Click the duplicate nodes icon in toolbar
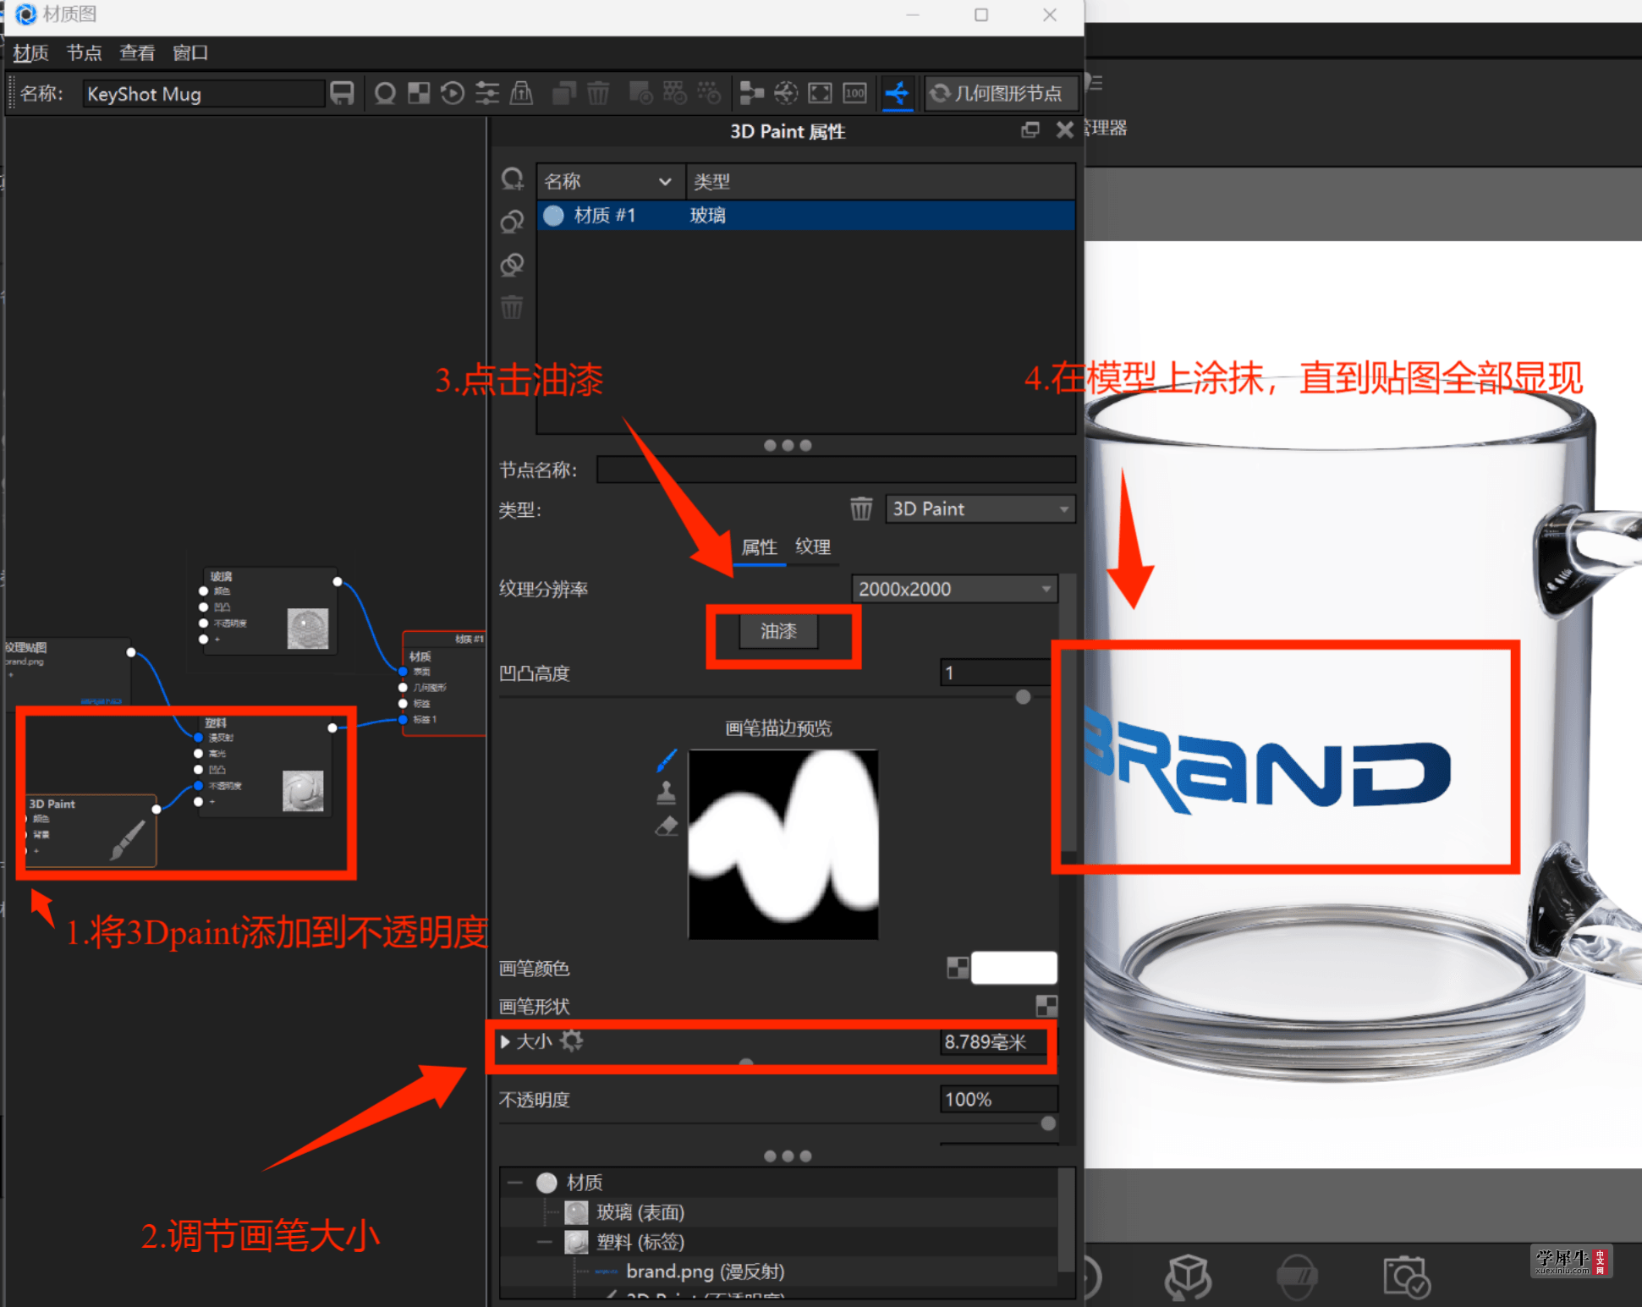This screenshot has width=1642, height=1307. (x=563, y=93)
